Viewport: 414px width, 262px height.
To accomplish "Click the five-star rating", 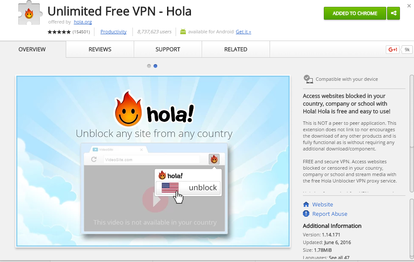I will pyautogui.click(x=59, y=32).
